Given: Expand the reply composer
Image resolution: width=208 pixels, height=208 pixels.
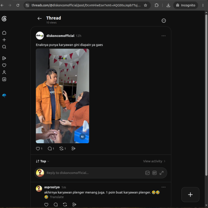Looking at the screenshot, I should pyautogui.click(x=161, y=173).
